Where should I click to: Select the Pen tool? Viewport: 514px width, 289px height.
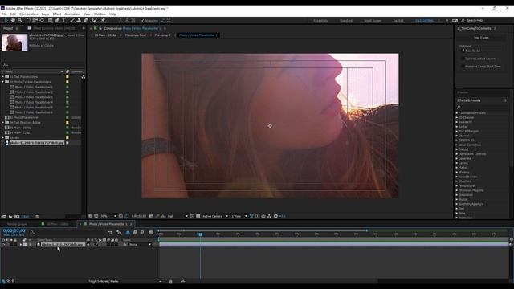(x=57, y=20)
